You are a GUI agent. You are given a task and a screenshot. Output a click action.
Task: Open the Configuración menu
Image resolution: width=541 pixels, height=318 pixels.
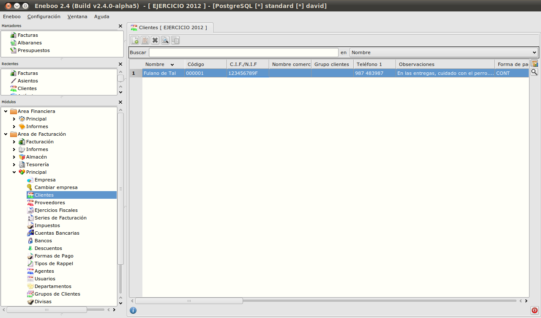tap(44, 16)
